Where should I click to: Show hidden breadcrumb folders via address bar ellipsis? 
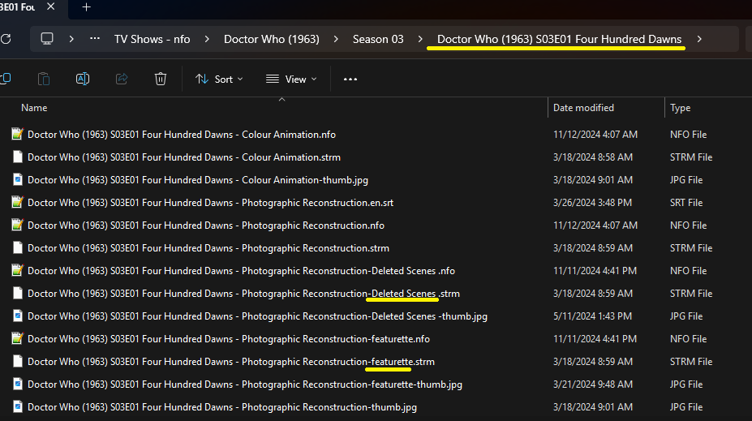[x=95, y=39]
